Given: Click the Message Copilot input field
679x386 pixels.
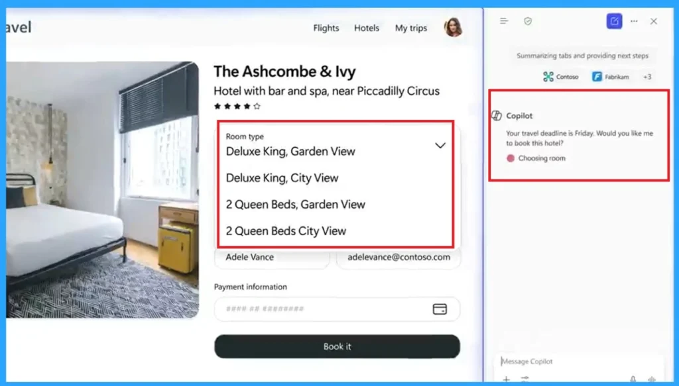Looking at the screenshot, I should (x=570, y=361).
